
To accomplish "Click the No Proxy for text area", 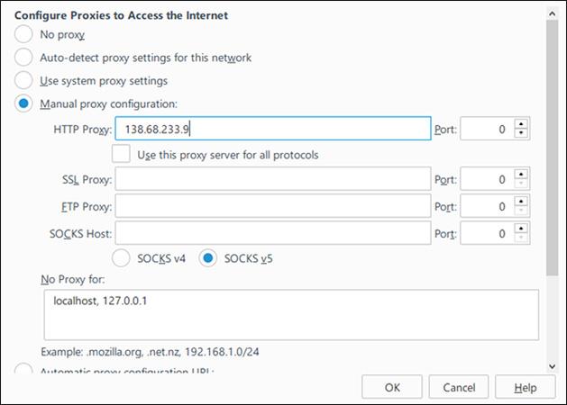I will coord(291,315).
